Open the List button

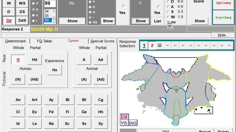[x=157, y=21]
